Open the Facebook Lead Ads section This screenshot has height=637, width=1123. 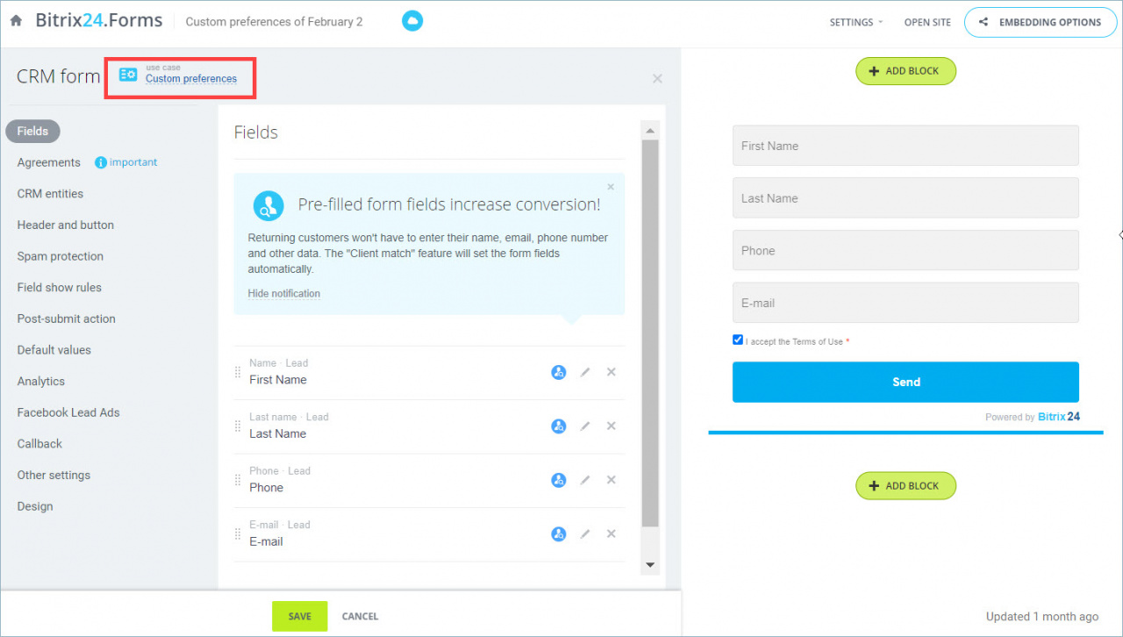click(68, 412)
